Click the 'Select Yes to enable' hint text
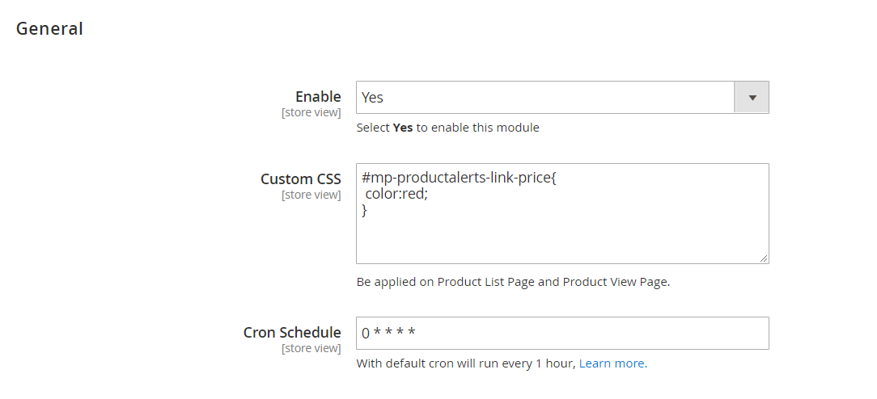877x399 pixels. [x=447, y=128]
